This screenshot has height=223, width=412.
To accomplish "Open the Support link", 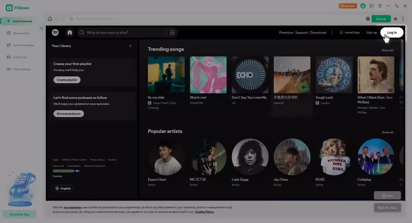I will point(302,33).
